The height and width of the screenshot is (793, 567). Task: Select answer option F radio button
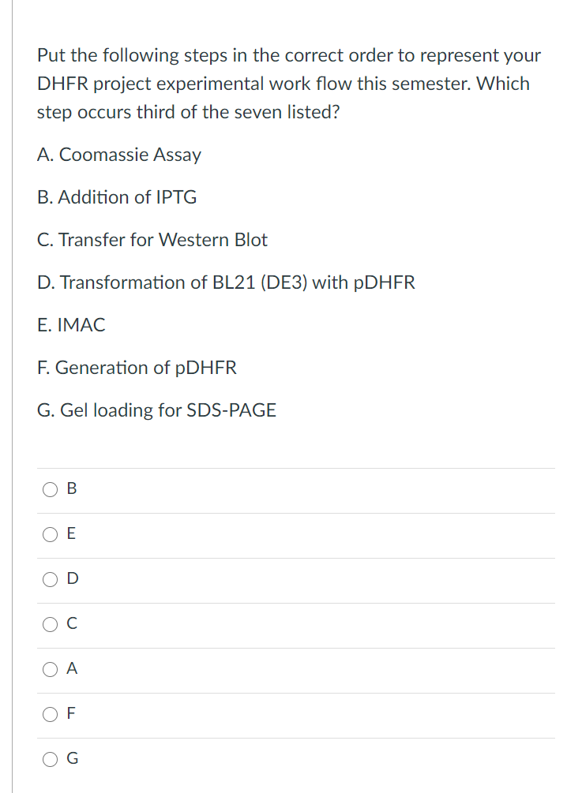50,714
